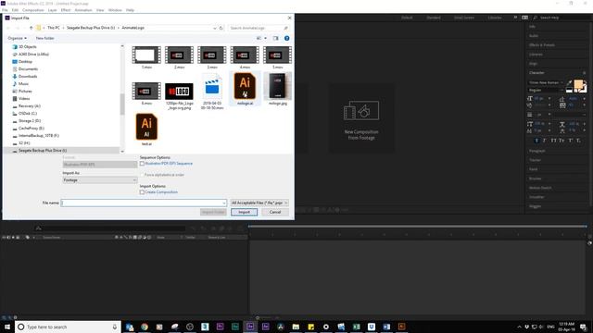Click the File name input field

coord(144,203)
